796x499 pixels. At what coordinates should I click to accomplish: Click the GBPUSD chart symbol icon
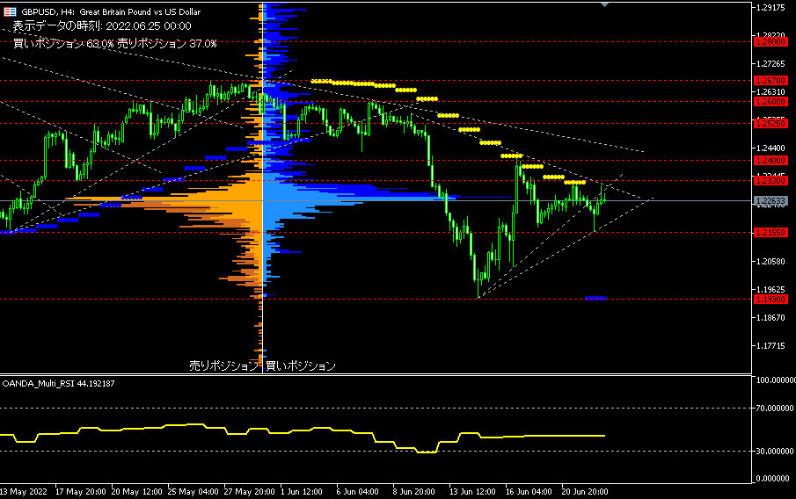[x=10, y=11]
